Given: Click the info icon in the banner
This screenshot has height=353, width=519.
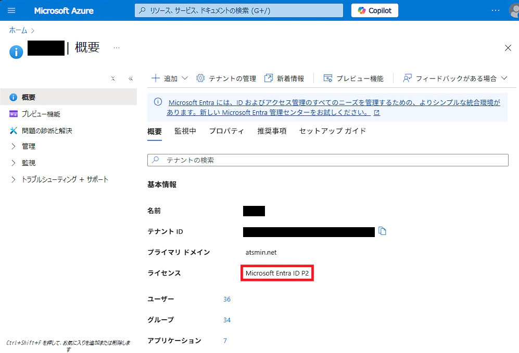Looking at the screenshot, I should (x=158, y=102).
